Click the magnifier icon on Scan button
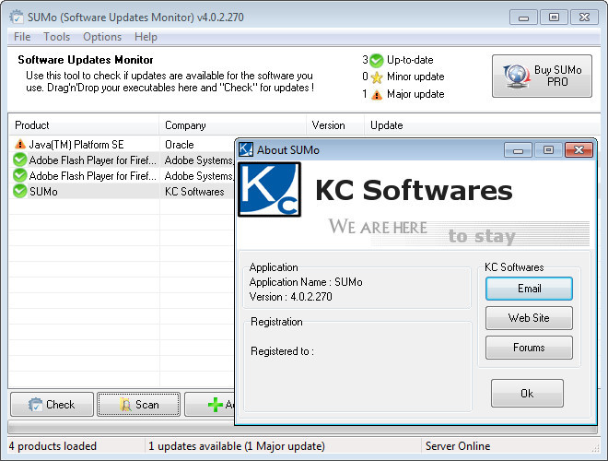The image size is (608, 461). [125, 405]
